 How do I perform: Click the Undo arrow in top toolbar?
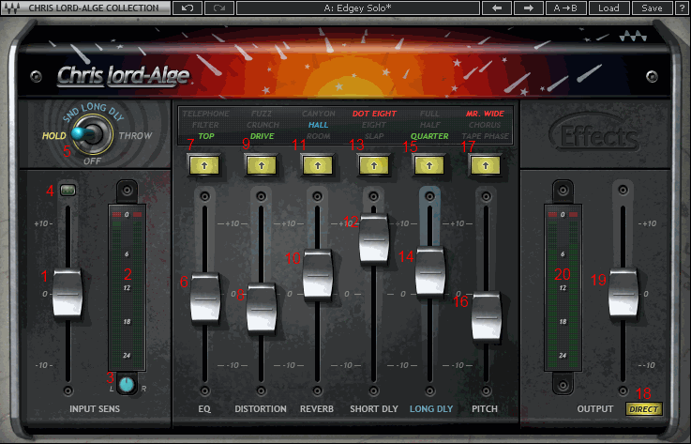pyautogui.click(x=188, y=8)
